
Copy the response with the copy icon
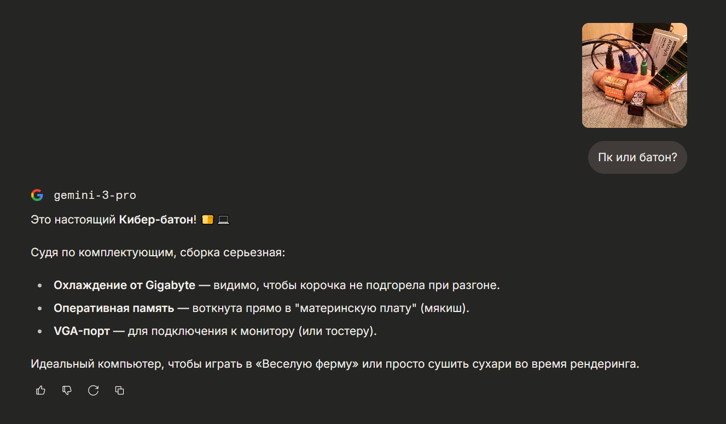coord(120,390)
